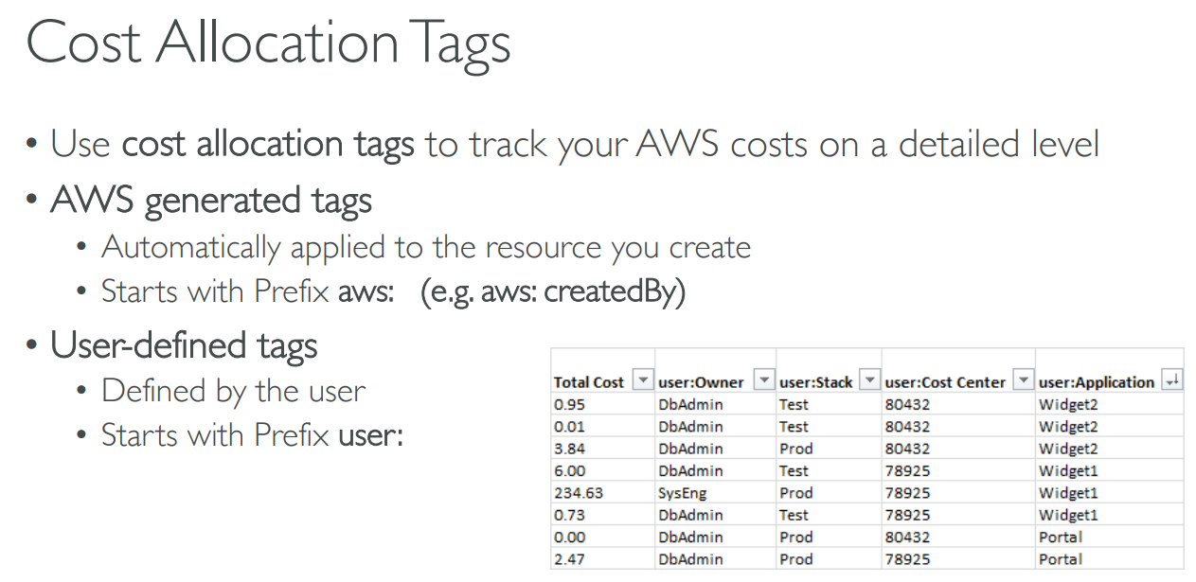The height and width of the screenshot is (582, 1196).
Task: Open the Total Cost column filter dropdown
Action: (642, 381)
